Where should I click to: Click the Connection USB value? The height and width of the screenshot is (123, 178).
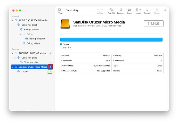pos(108,61)
